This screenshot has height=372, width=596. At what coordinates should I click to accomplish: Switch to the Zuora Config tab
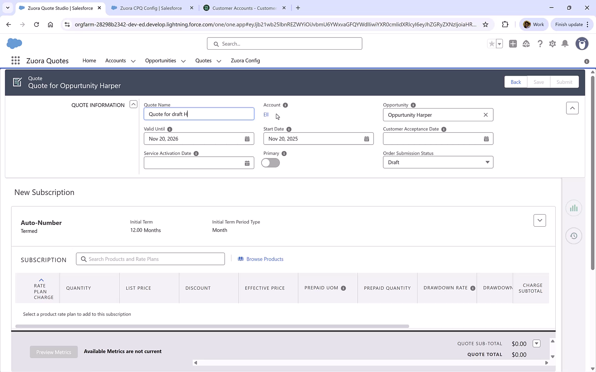coord(245,60)
